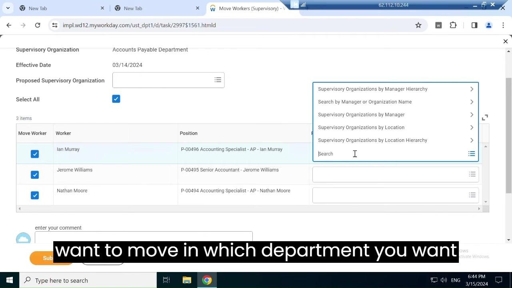Expand the table to fullscreen view
This screenshot has width=512, height=288.
coord(485,117)
